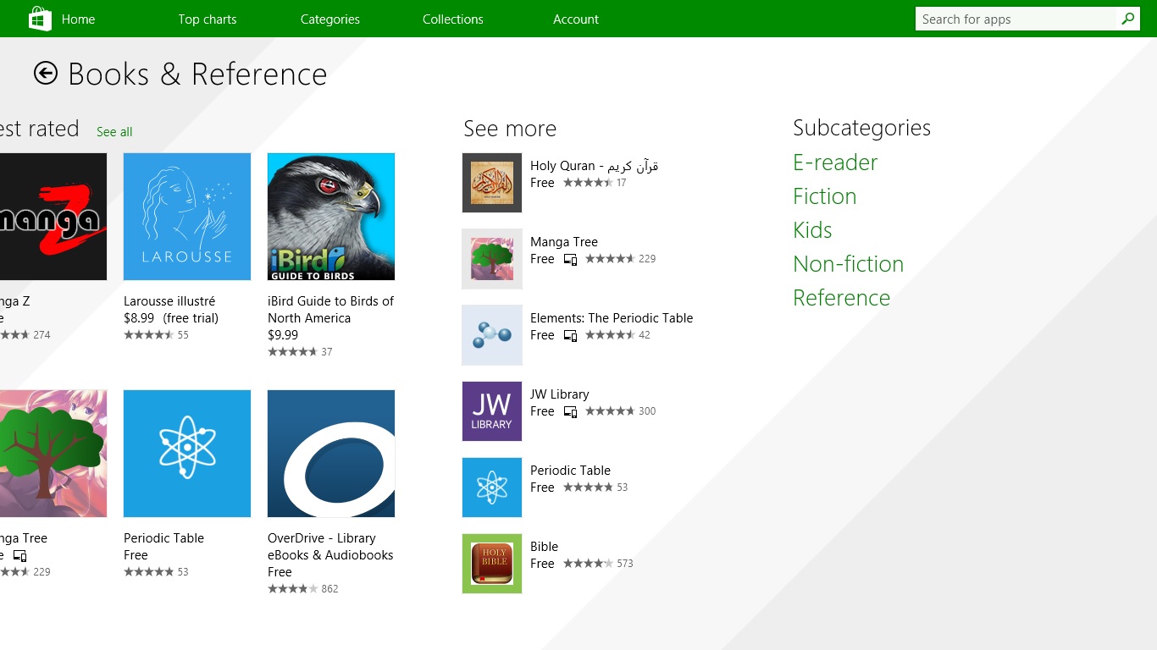This screenshot has width=1157, height=650.
Task: Click the Windows Store bag icon
Action: click(x=40, y=19)
